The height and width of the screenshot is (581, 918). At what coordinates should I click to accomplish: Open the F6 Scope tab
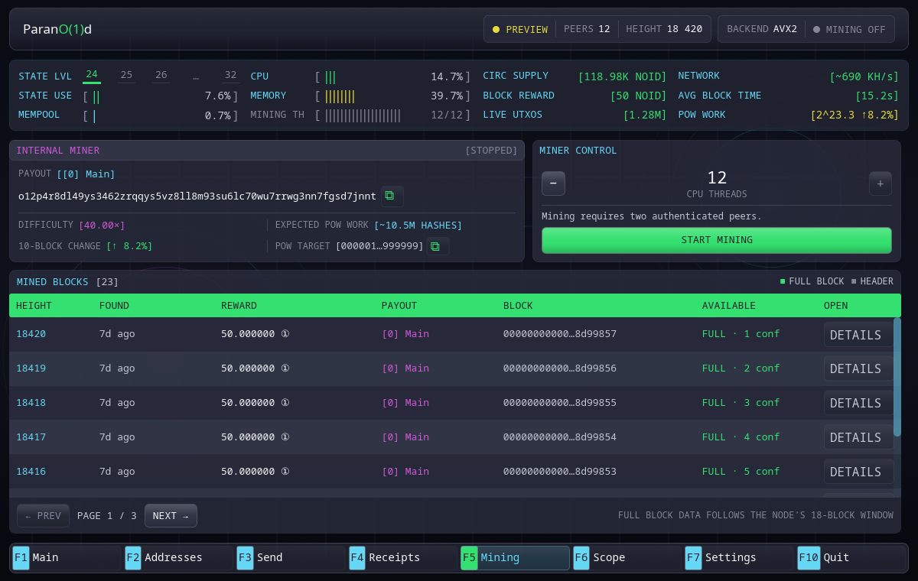[627, 557]
